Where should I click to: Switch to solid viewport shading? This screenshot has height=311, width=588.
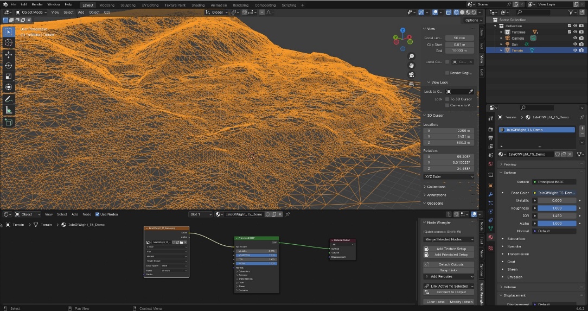[462, 12]
